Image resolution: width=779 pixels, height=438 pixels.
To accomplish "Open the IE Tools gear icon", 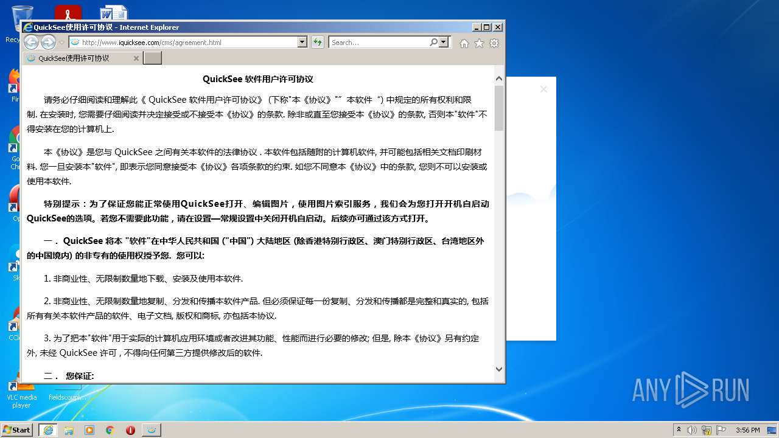I will point(494,43).
